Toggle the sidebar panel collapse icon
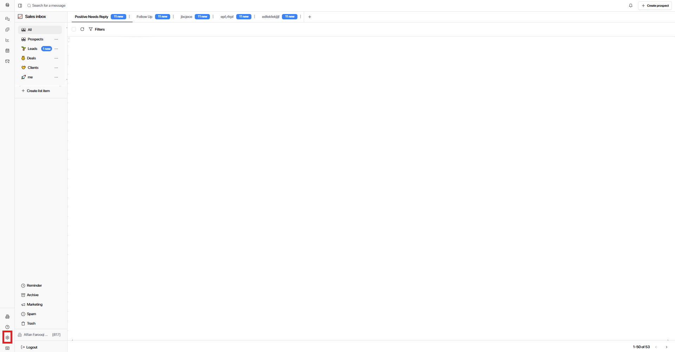Viewport: 675px width, 352px height. point(20,6)
